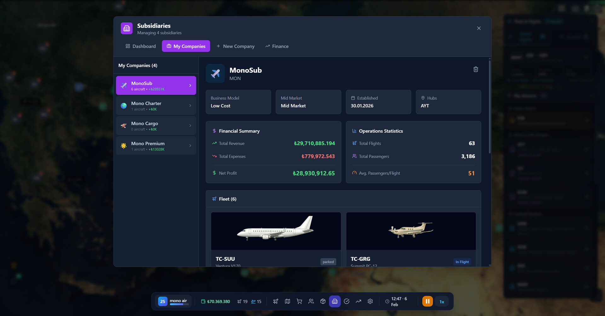Screen dimensions: 605x316
Task: Open the staff management people icon
Action: (x=311, y=301)
